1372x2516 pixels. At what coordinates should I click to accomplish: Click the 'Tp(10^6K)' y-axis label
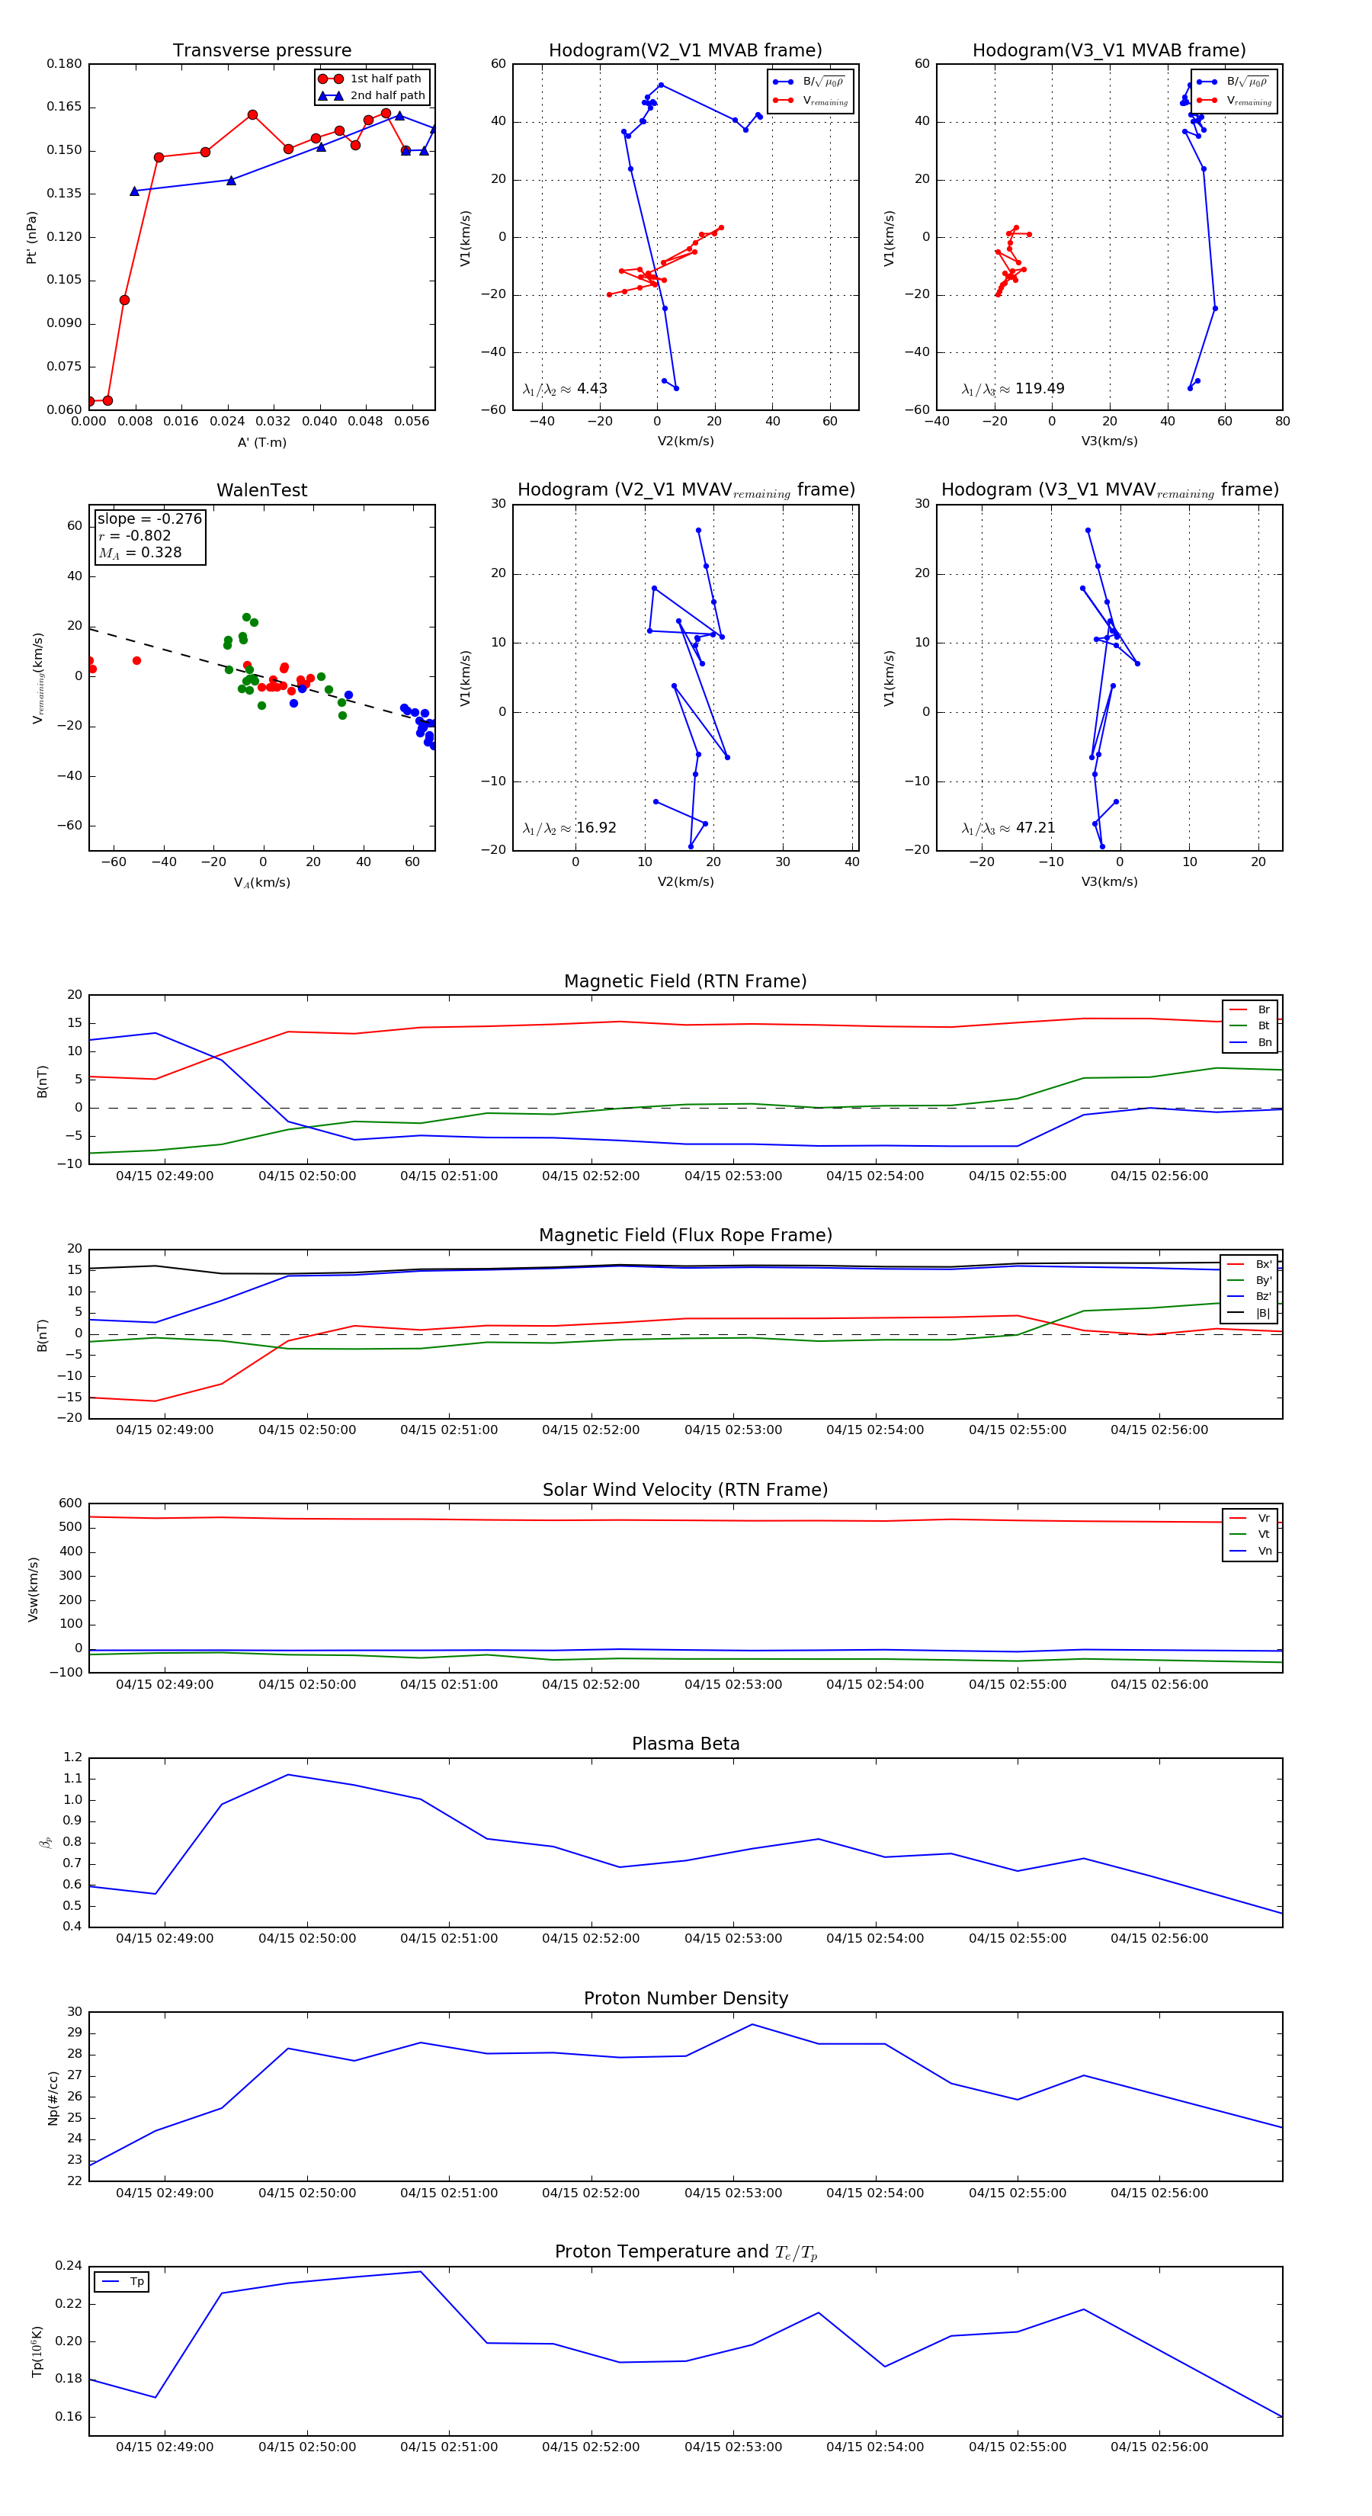(x=37, y=2352)
